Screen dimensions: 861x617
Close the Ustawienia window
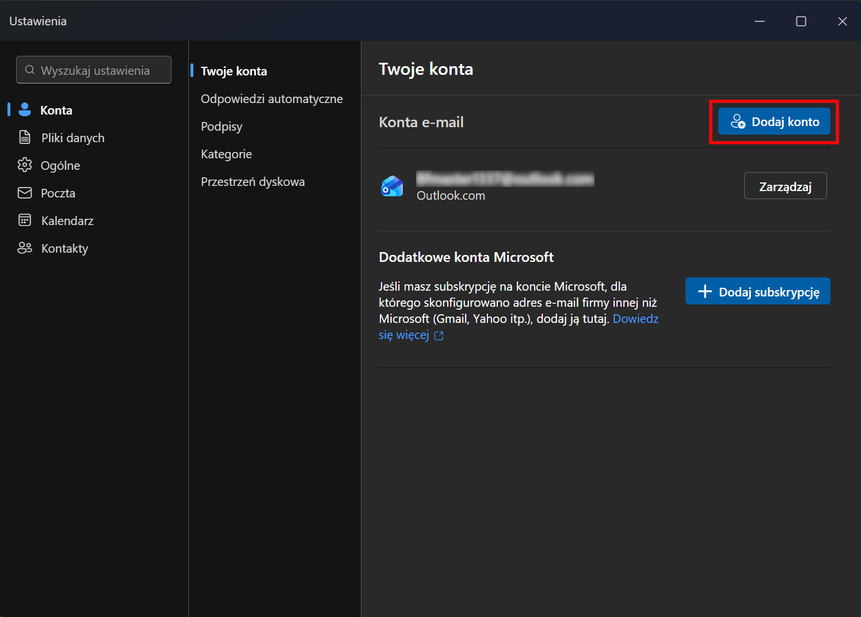[843, 21]
